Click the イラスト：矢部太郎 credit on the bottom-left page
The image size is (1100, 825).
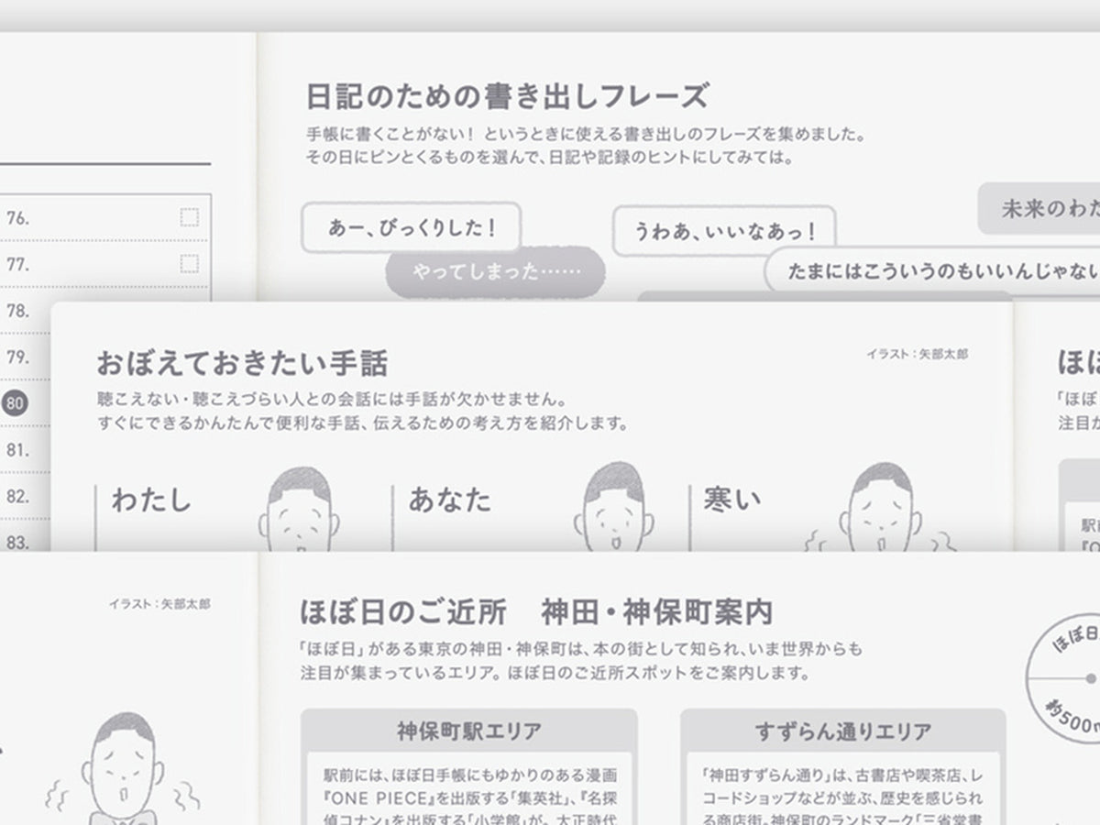coord(159,604)
